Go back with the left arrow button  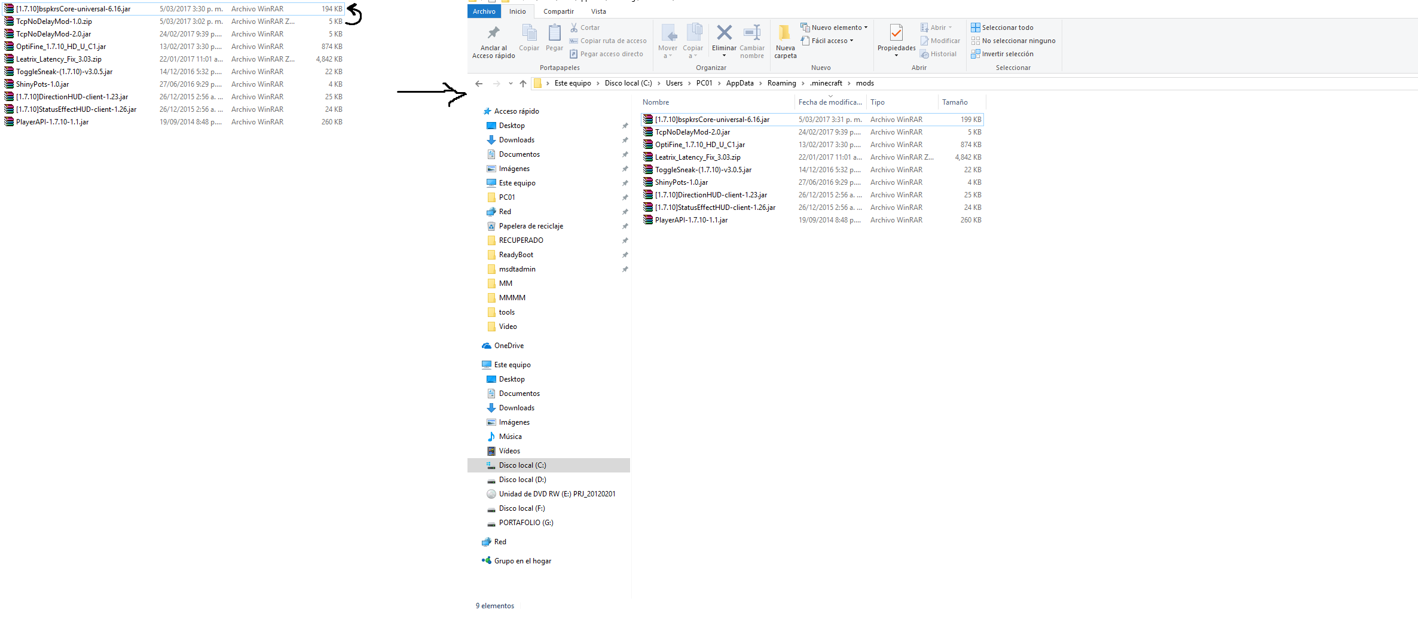tap(479, 84)
